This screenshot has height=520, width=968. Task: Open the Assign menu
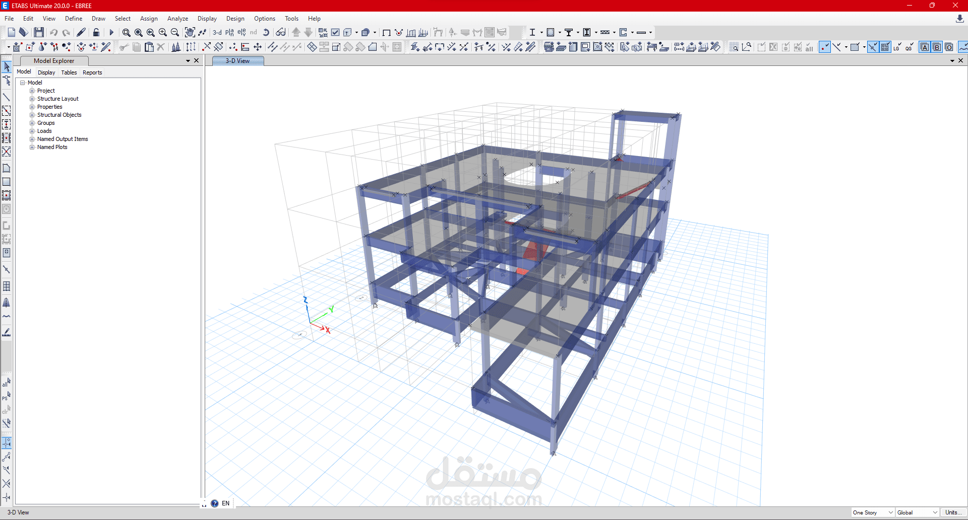pos(149,19)
